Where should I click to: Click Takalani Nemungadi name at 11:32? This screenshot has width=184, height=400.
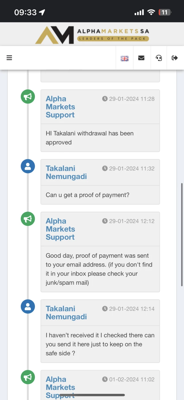[x=66, y=172]
